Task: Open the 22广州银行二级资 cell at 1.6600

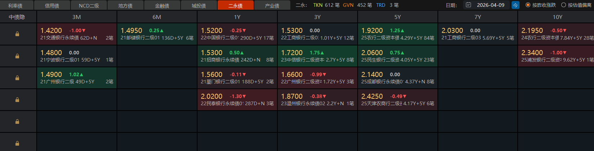Action: 317,78
